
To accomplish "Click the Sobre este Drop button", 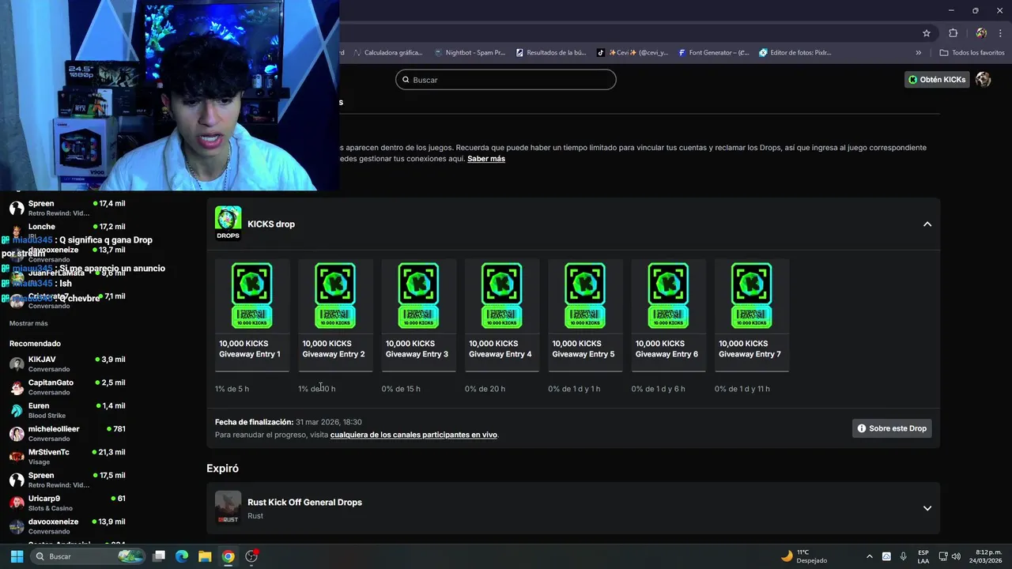I will tap(892, 428).
